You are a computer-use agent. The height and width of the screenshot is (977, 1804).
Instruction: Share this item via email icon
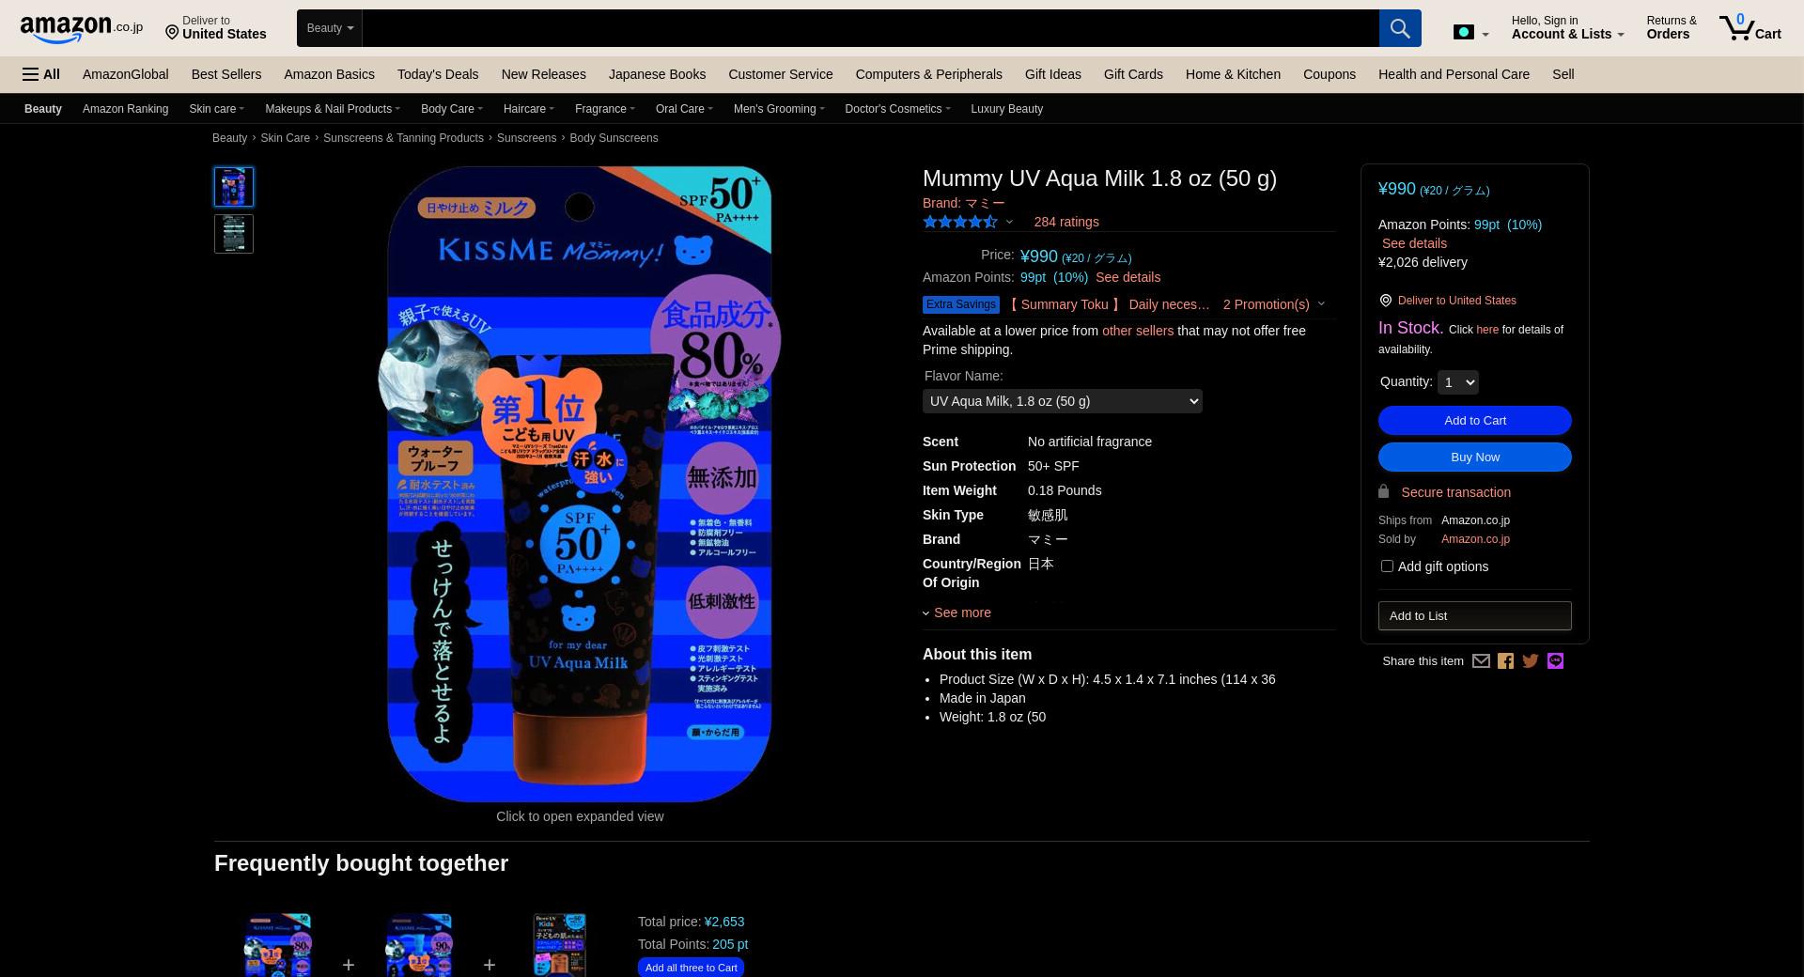point(1481,661)
